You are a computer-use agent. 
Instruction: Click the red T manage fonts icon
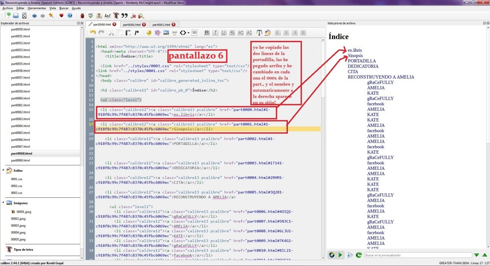coord(116,16)
